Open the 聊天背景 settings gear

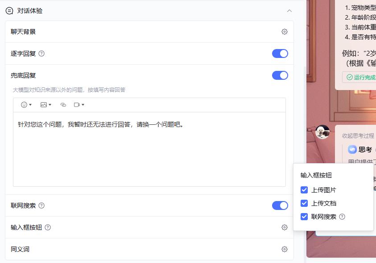(285, 31)
